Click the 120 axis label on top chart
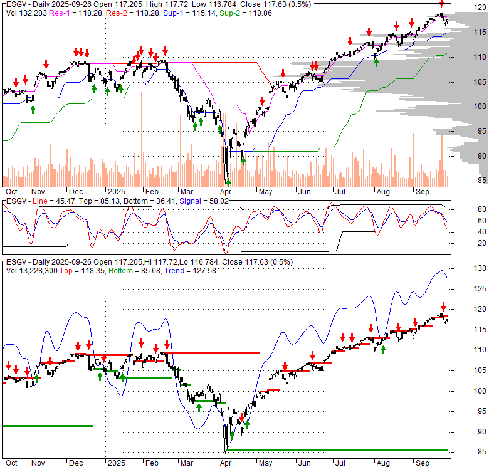 tap(480, 8)
